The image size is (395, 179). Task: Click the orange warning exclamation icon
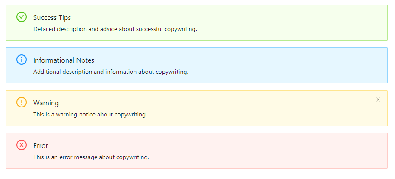point(22,103)
